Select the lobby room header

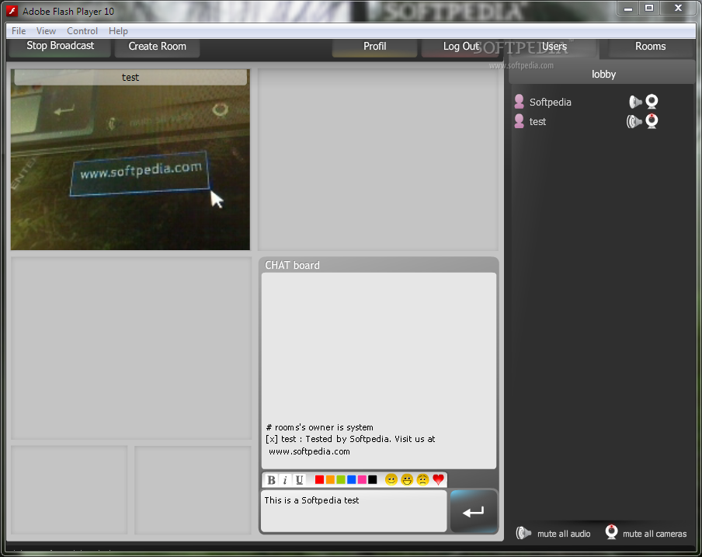[x=603, y=75]
